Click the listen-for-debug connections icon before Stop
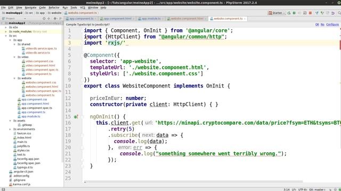 (305, 13)
